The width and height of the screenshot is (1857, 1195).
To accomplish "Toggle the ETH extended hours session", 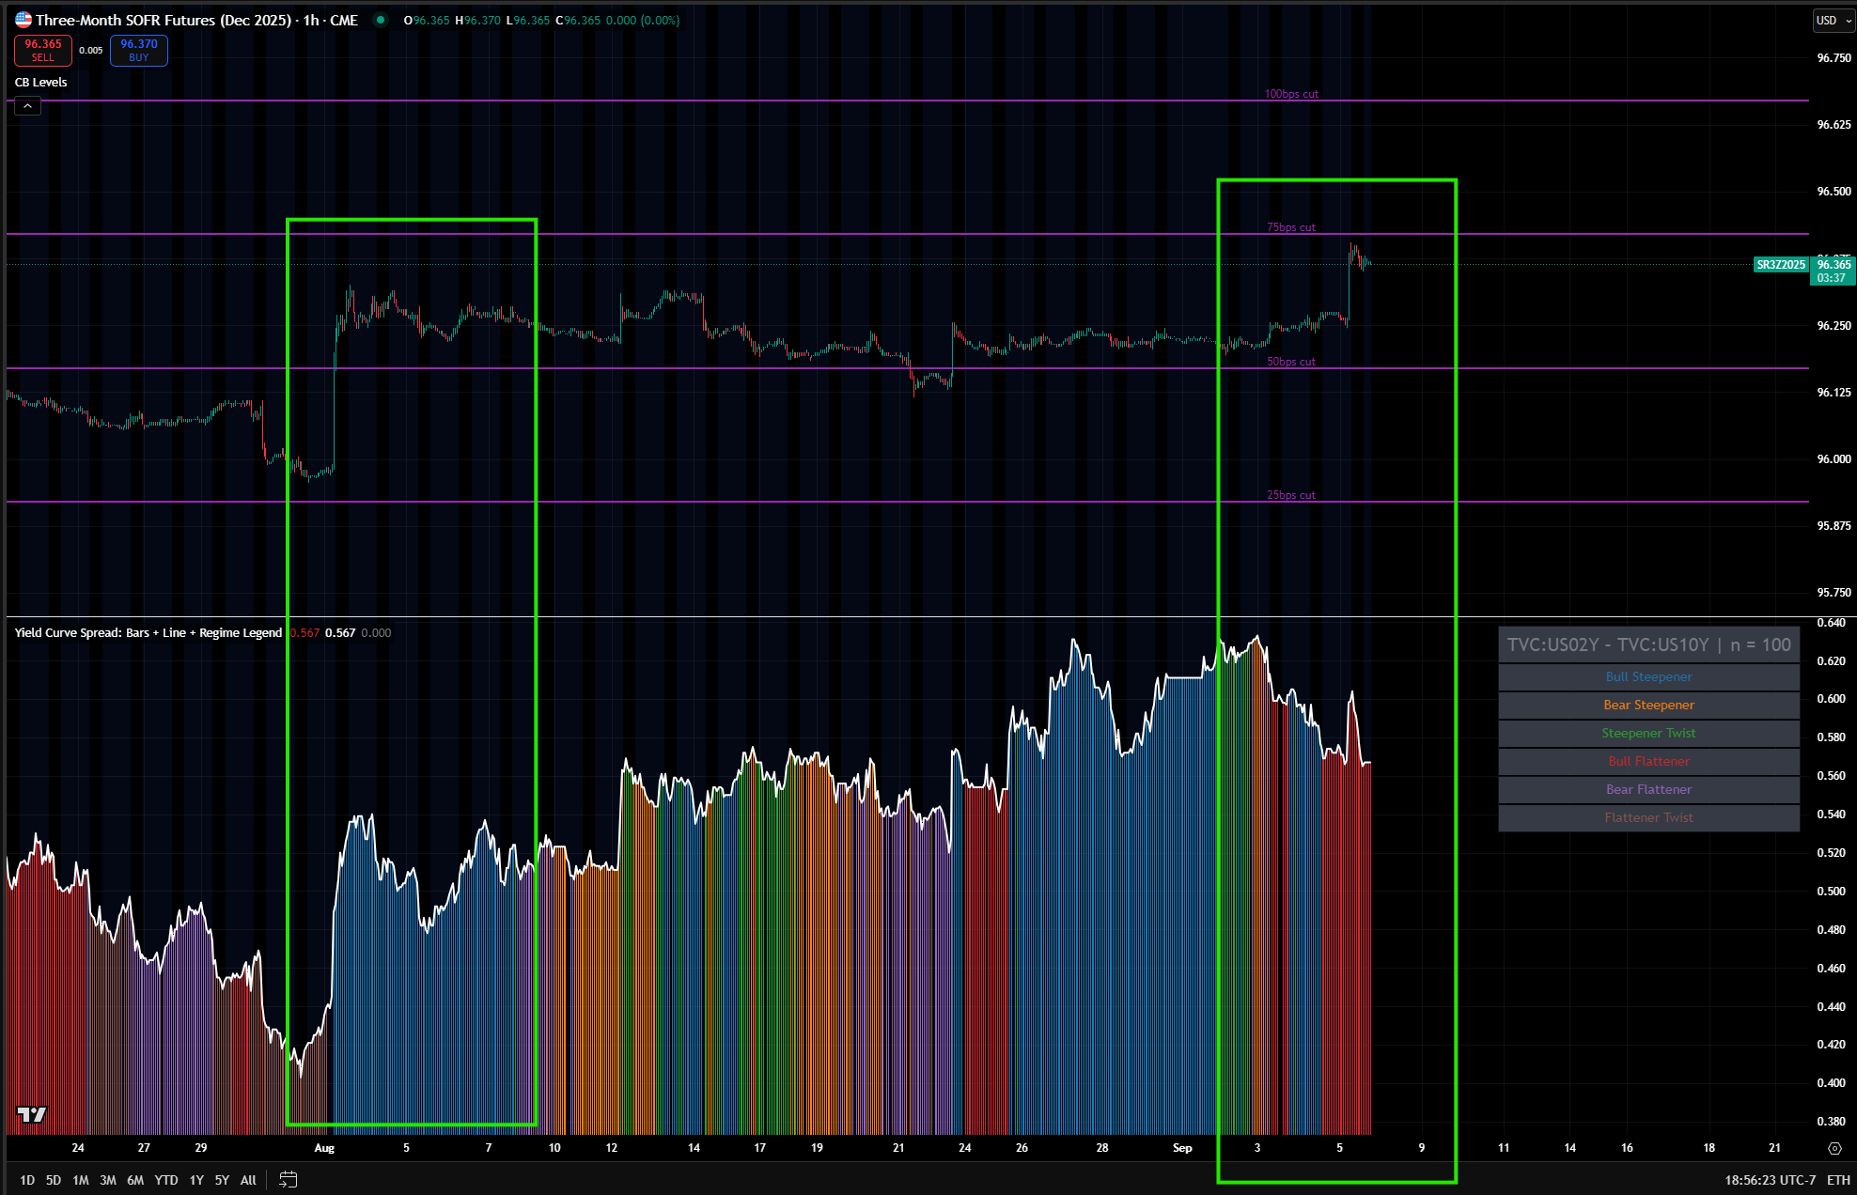I will 1838,1180.
